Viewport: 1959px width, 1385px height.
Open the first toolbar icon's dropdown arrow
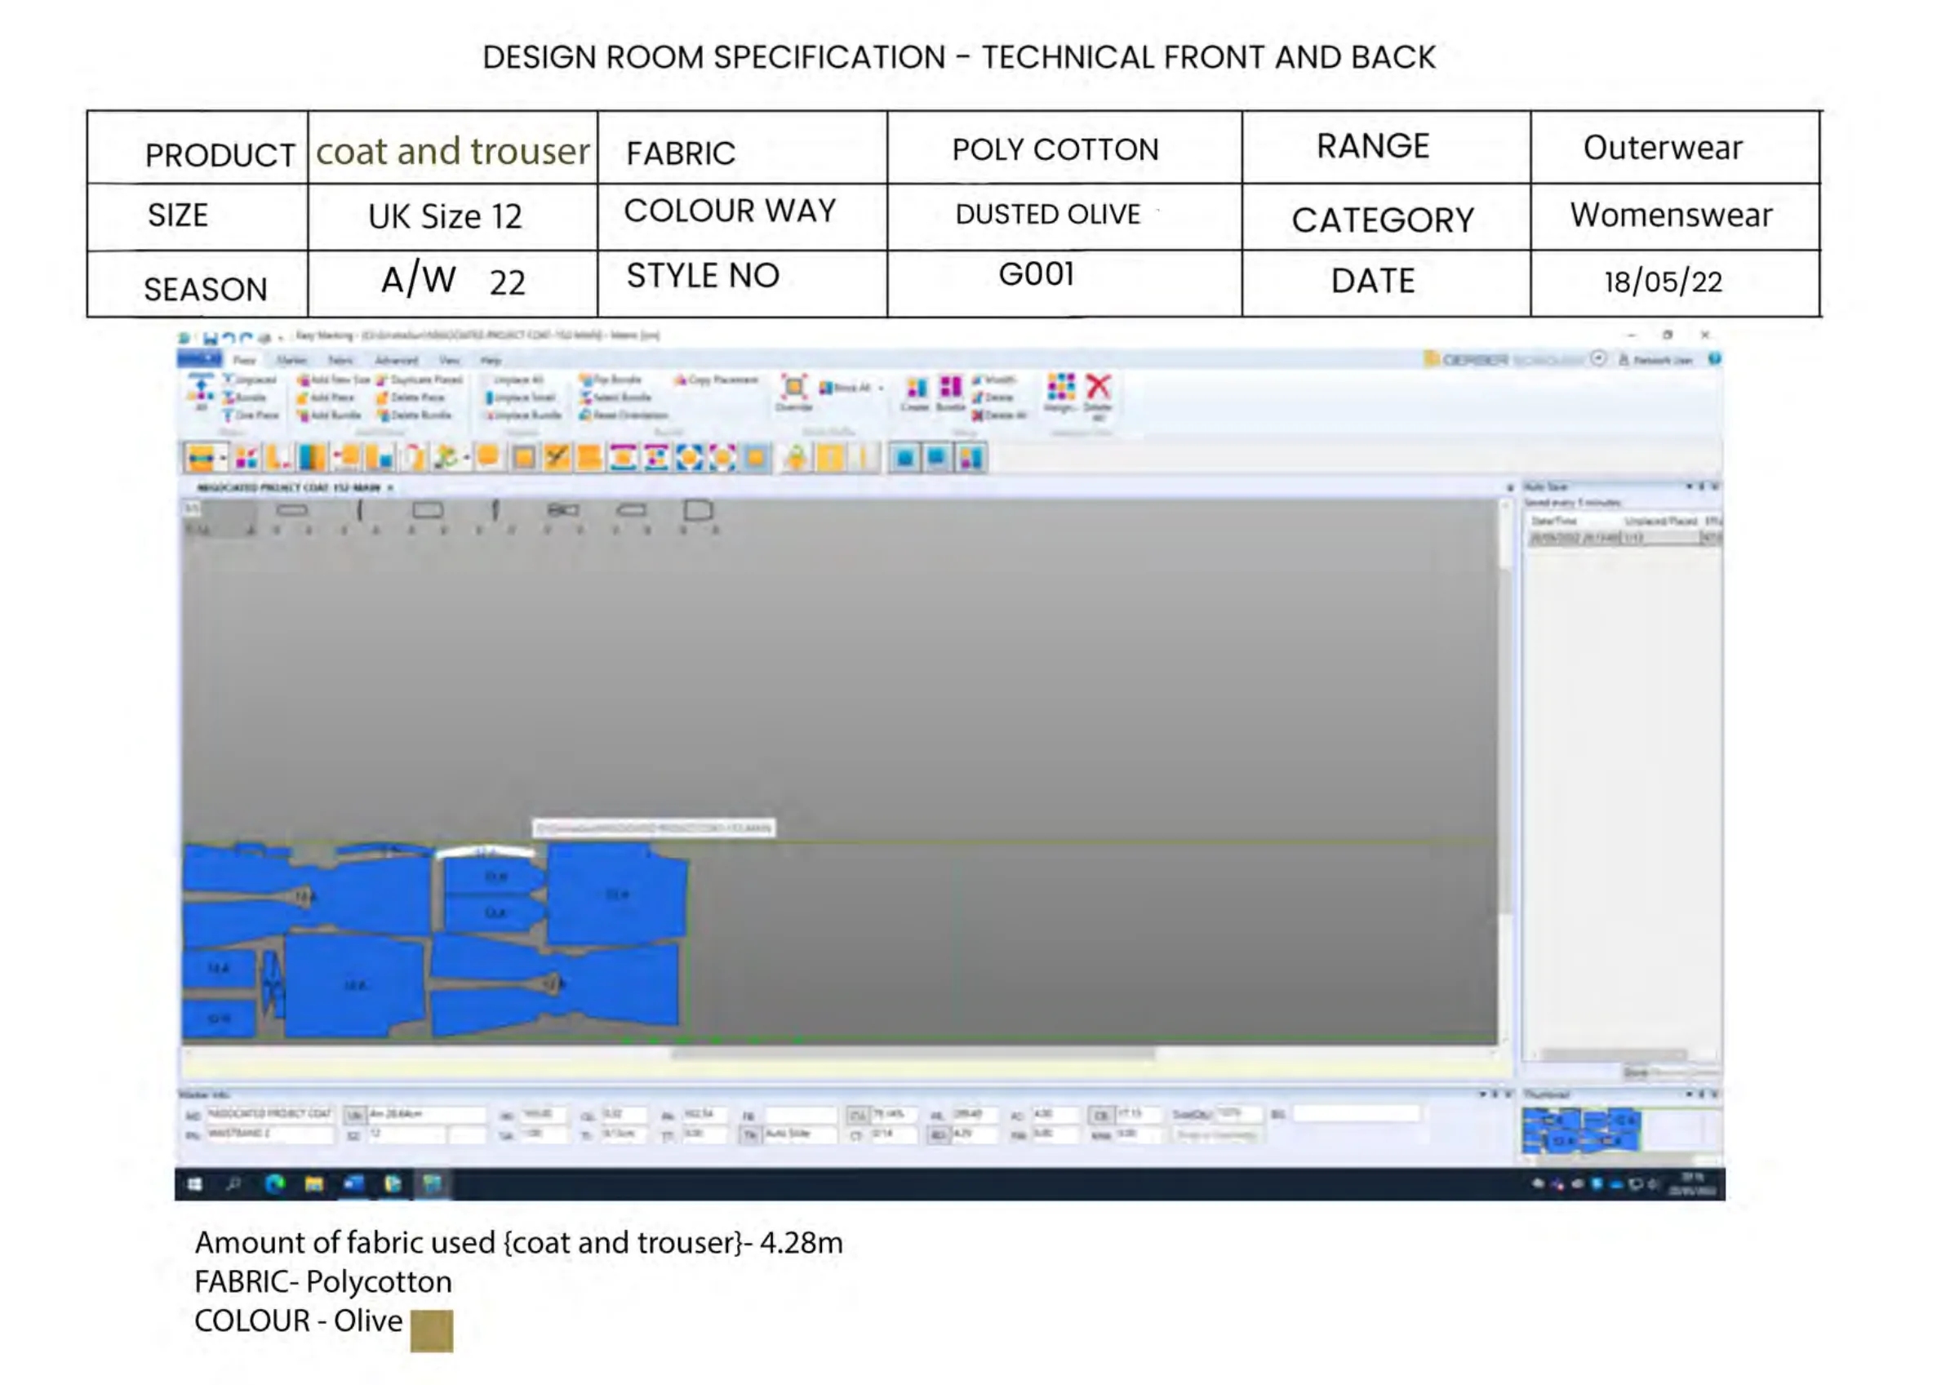tap(223, 459)
